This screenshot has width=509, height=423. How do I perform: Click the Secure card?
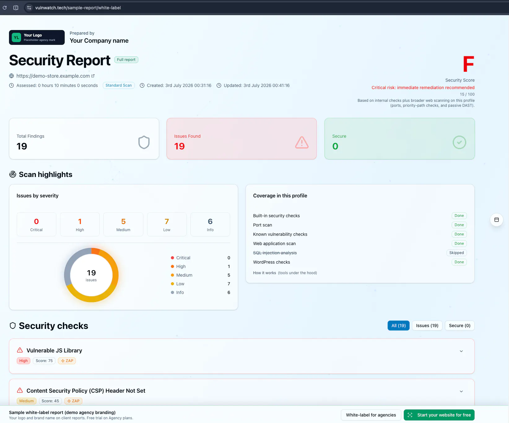399,139
